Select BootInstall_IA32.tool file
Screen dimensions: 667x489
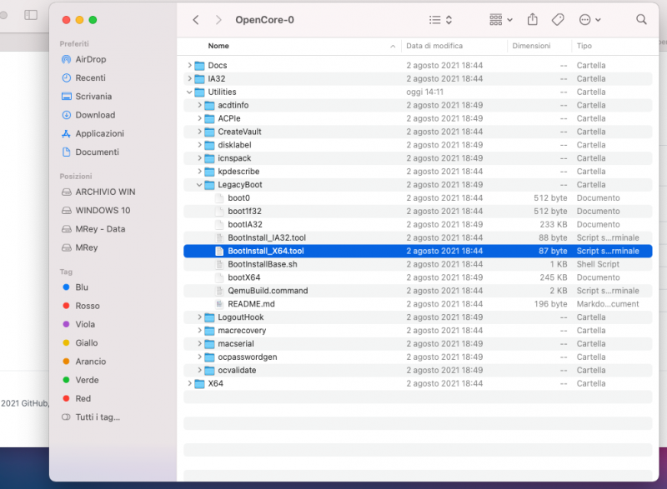tap(418, 237)
